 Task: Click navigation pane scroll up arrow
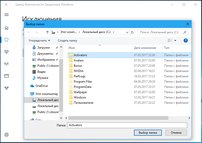pyautogui.click(x=61, y=47)
